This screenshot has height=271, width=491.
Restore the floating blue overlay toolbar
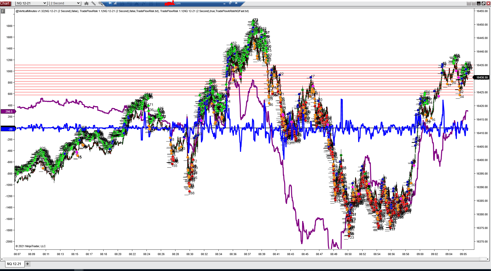tap(230, 3)
